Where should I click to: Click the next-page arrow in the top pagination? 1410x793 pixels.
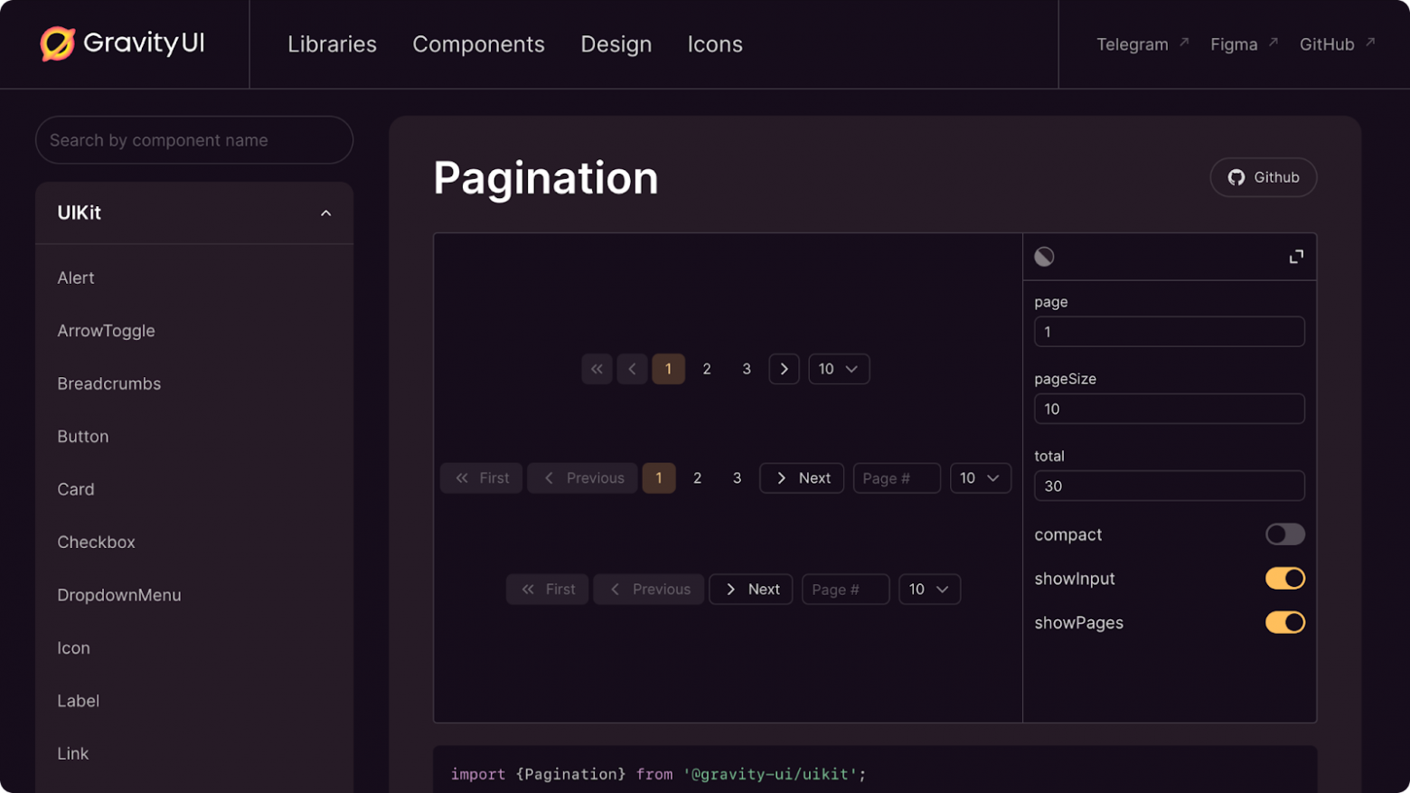784,369
